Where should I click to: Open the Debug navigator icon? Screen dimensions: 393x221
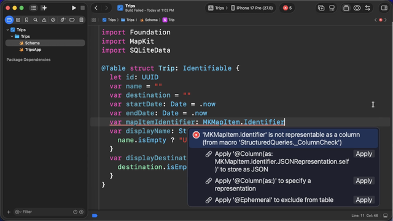tap(63, 20)
